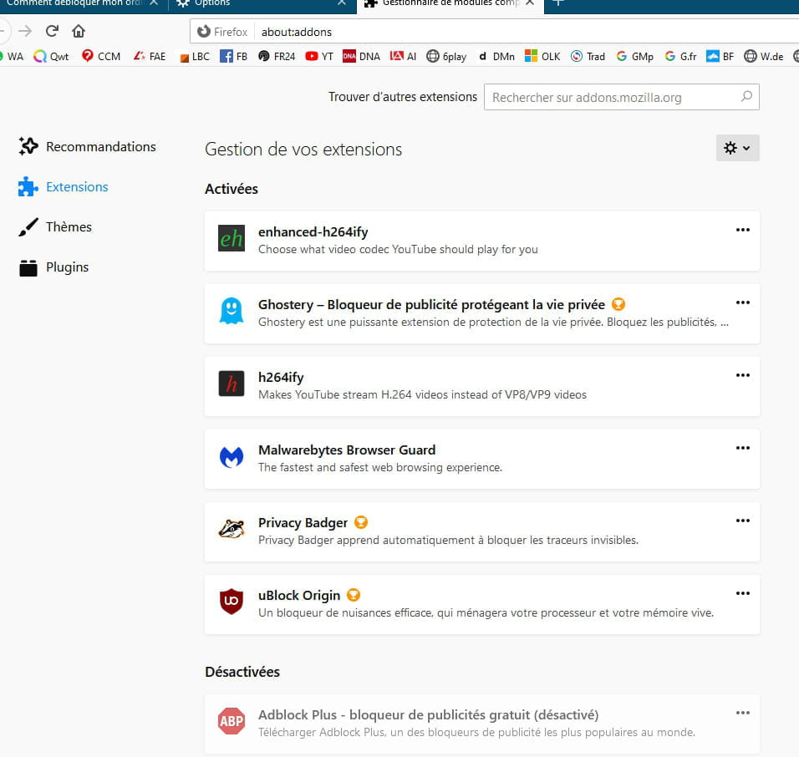
Task: Open the BF bookmark
Action: point(720,56)
